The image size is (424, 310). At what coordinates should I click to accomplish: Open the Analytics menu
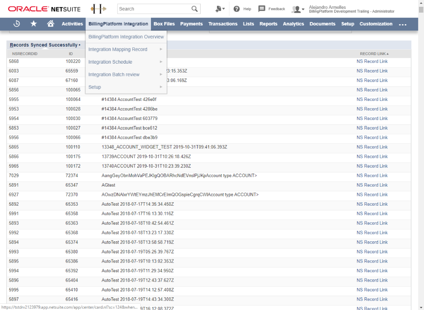pyautogui.click(x=293, y=24)
